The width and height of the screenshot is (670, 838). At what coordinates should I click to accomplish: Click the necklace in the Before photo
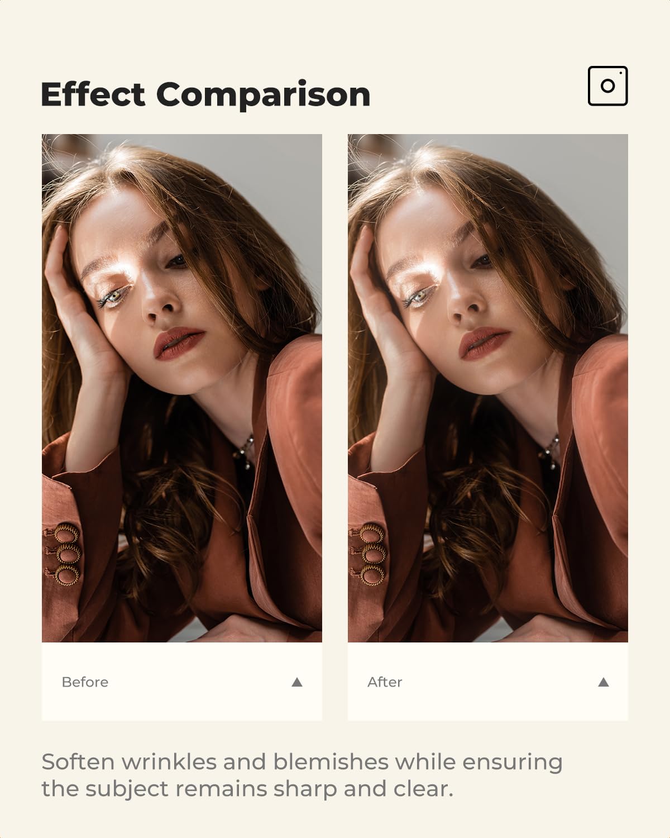246,447
